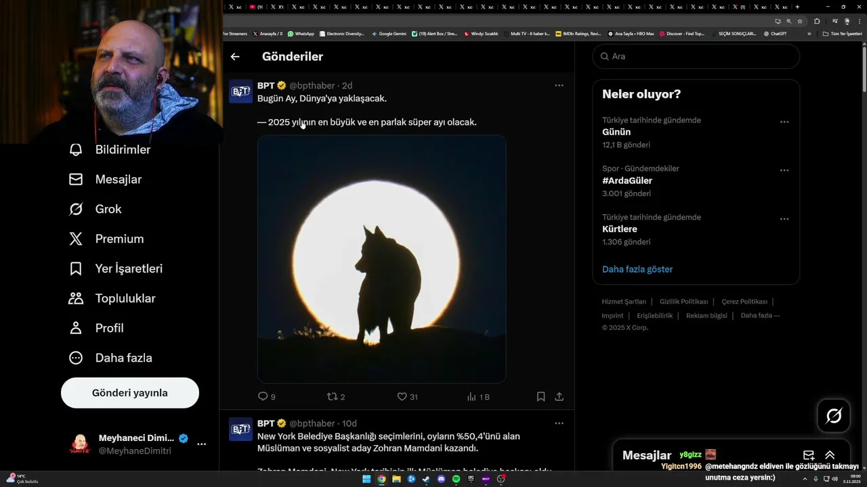Open the 2d timestamp of the super moon post

(347, 85)
